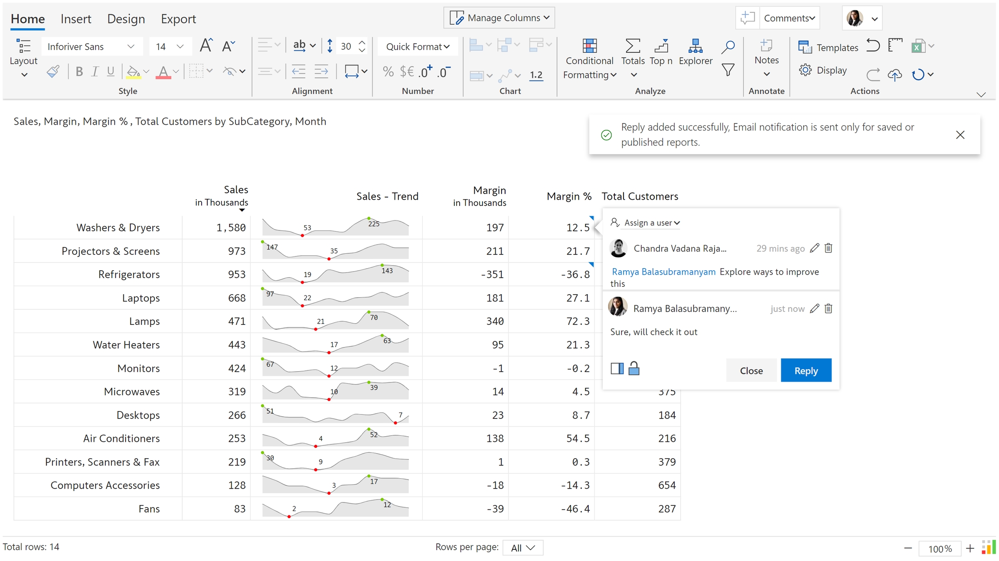Switch to the Insert tab
Viewport: 999px width, 561px height.
point(76,19)
